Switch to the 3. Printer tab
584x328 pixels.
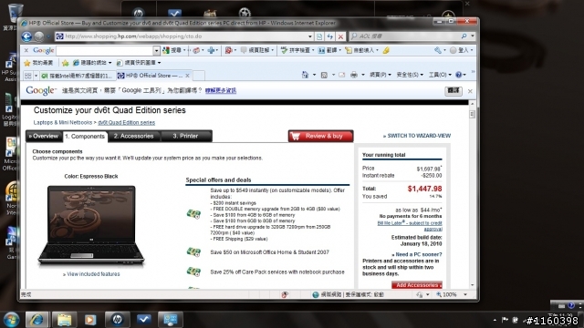(186, 136)
